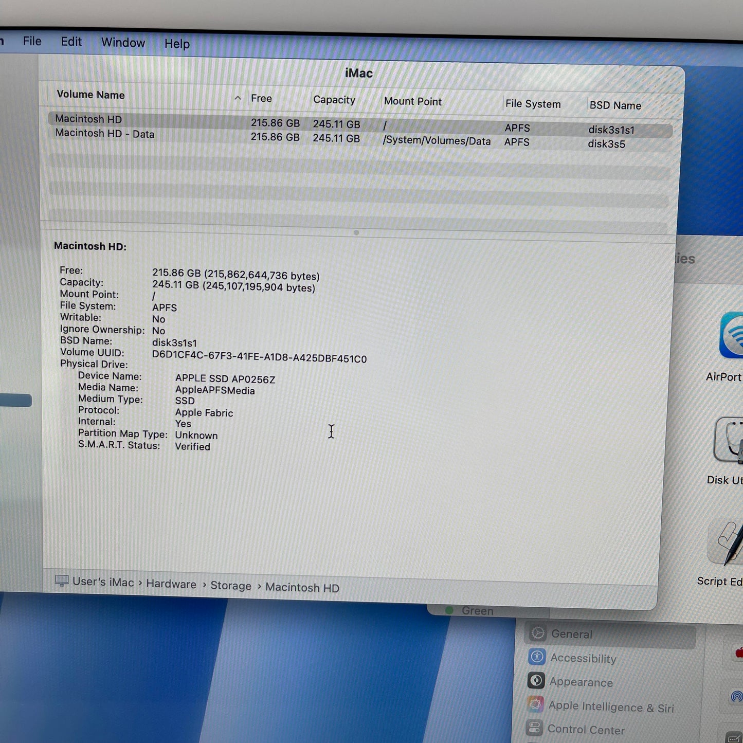Viewport: 743px width, 743px height.
Task: Select the Macintosh HD - Data row
Action: pos(360,138)
